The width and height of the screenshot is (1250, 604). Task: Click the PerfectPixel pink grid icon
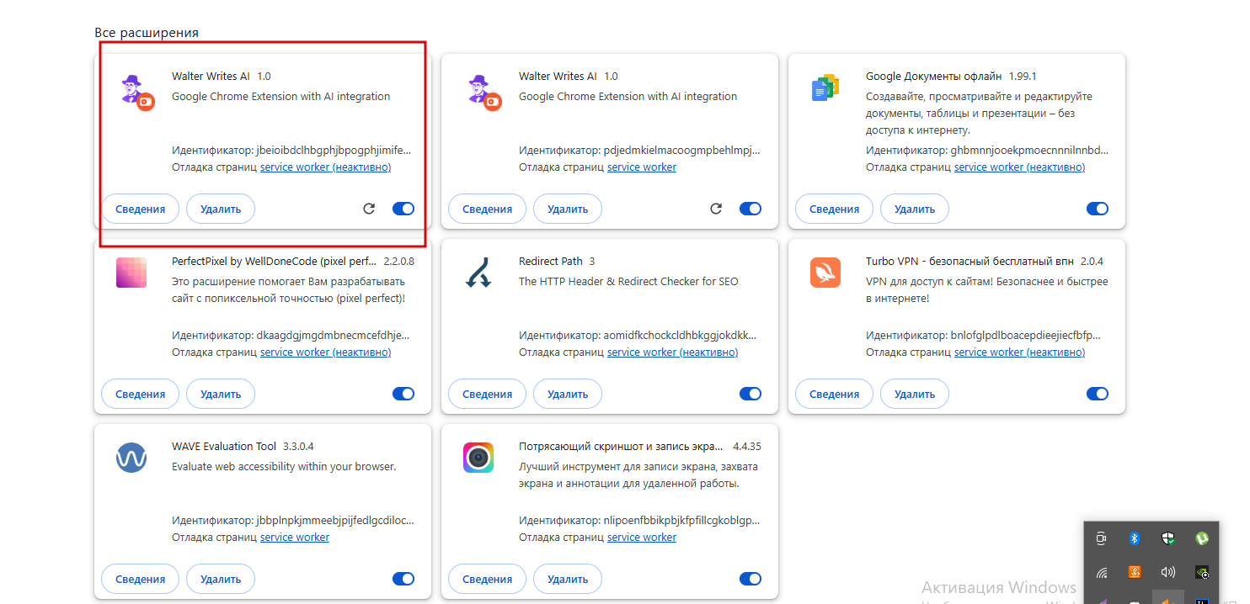click(x=131, y=273)
